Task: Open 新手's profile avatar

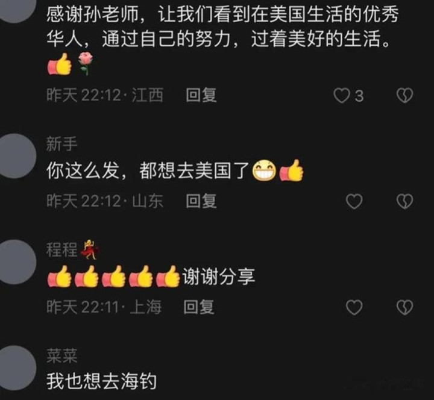Action: (14, 156)
